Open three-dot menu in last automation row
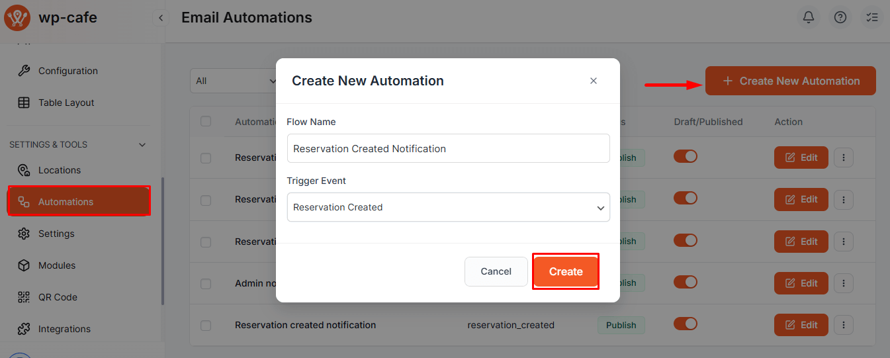The image size is (890, 358). [x=844, y=325]
